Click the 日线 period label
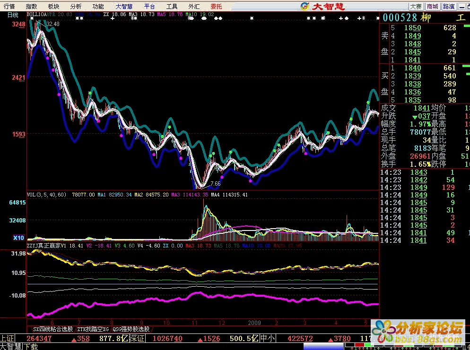The width and height of the screenshot is (470, 350). pos(13,15)
